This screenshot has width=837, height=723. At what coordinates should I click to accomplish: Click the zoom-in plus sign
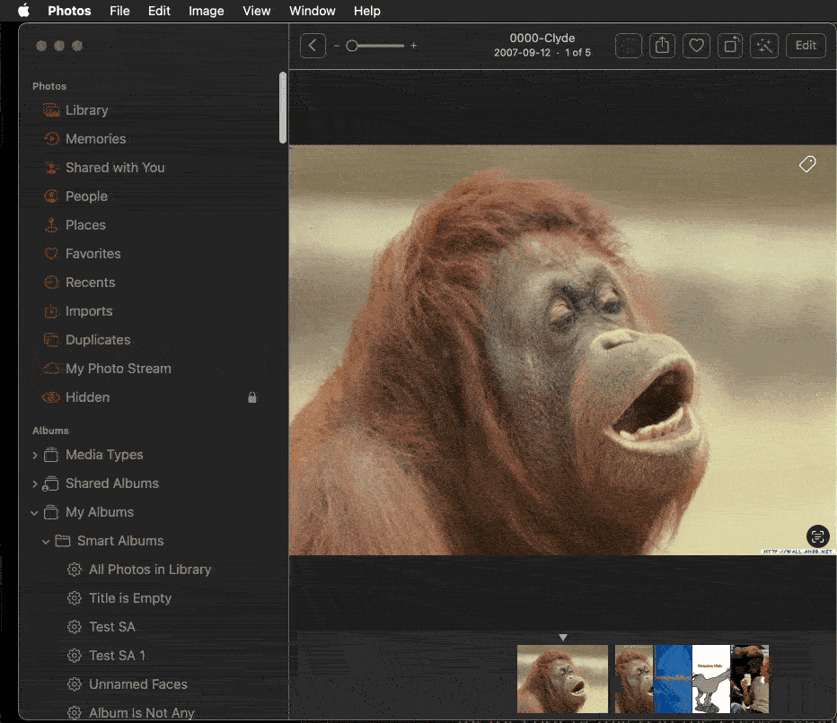coord(414,46)
